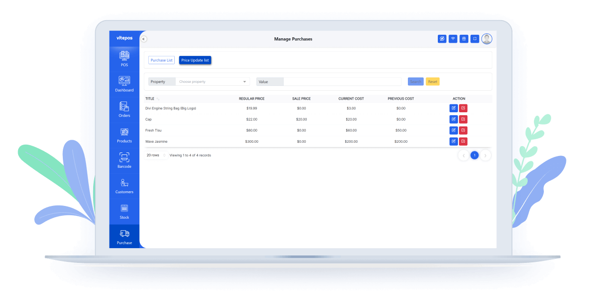Focus the Value input field
This screenshot has height=304, width=589.
[x=342, y=82]
